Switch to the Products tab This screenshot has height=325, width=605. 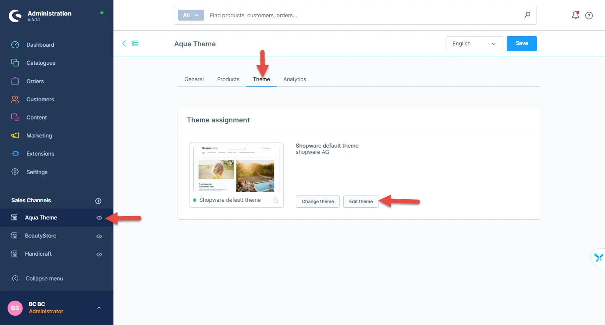tap(228, 79)
